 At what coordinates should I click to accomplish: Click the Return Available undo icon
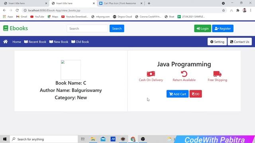click(184, 74)
